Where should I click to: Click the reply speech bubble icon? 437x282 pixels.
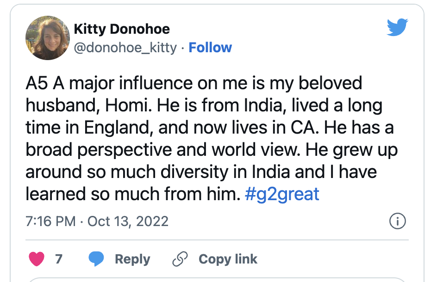pyautogui.click(x=96, y=259)
